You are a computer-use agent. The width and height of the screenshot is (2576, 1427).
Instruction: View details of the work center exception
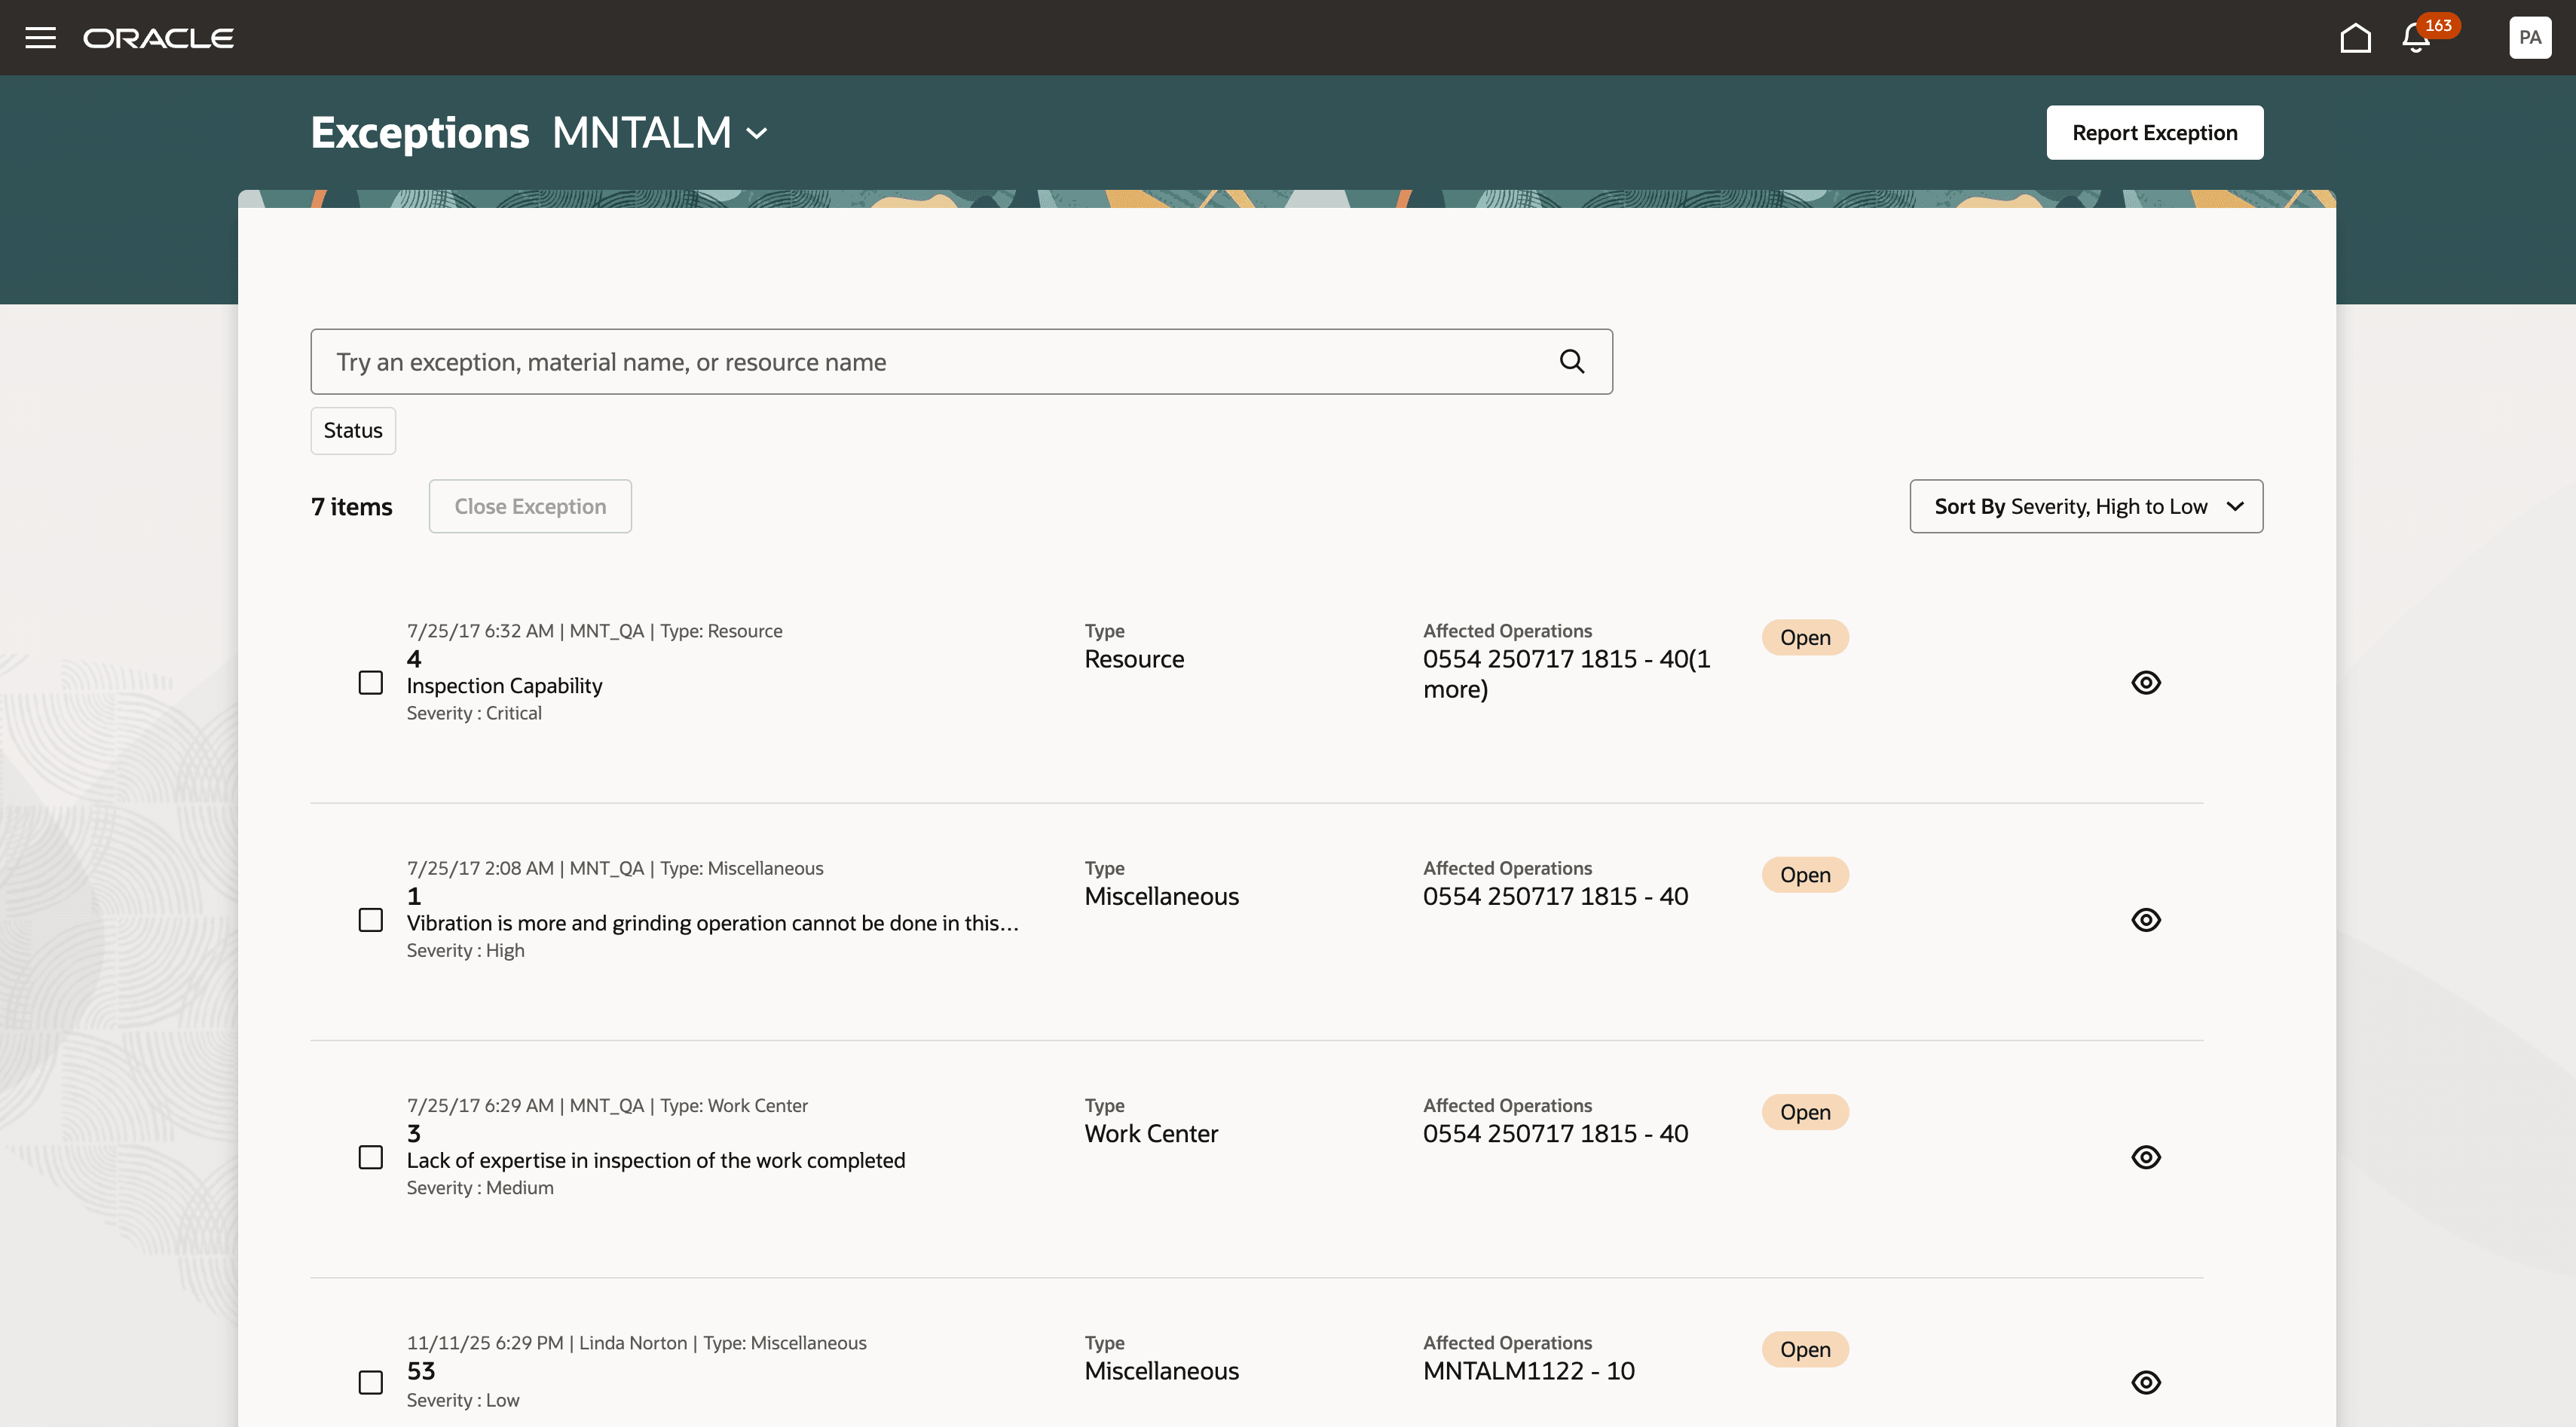(x=2146, y=1156)
